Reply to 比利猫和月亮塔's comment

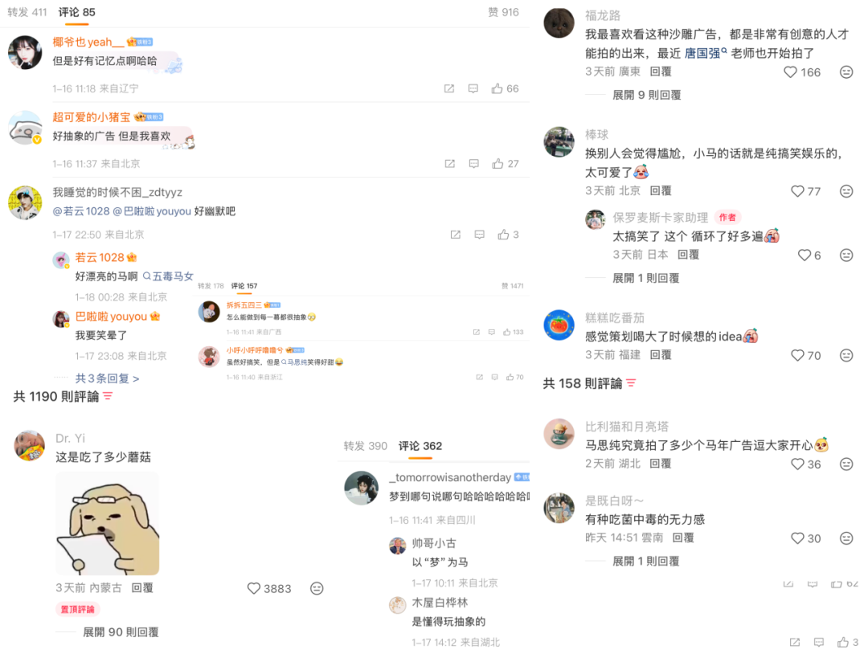click(x=661, y=464)
